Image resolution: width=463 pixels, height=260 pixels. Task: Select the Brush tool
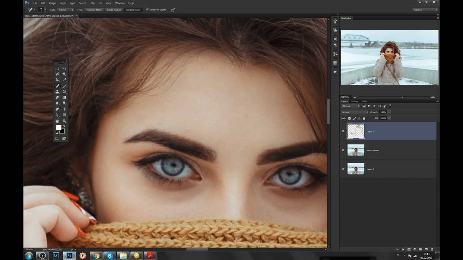[64, 86]
